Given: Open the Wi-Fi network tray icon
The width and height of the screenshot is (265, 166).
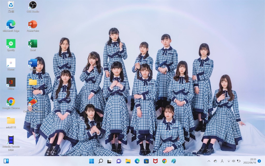Looking at the screenshot, I should [229, 161].
